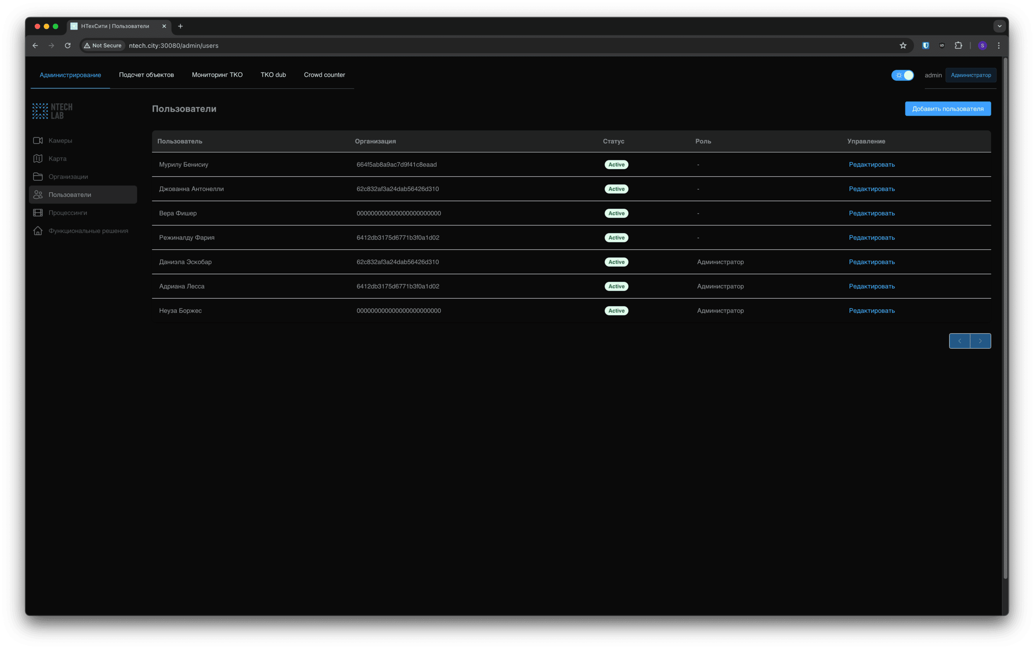Click the Bitwarden shield extension icon
This screenshot has height=649, width=1034.
point(925,46)
